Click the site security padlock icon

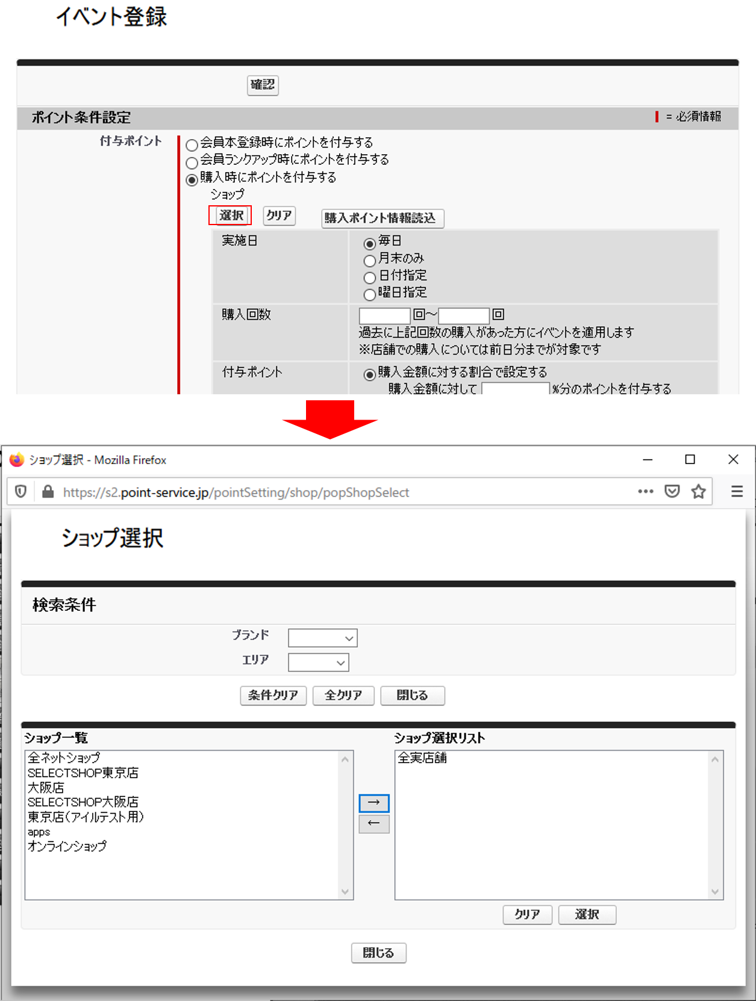(48, 492)
